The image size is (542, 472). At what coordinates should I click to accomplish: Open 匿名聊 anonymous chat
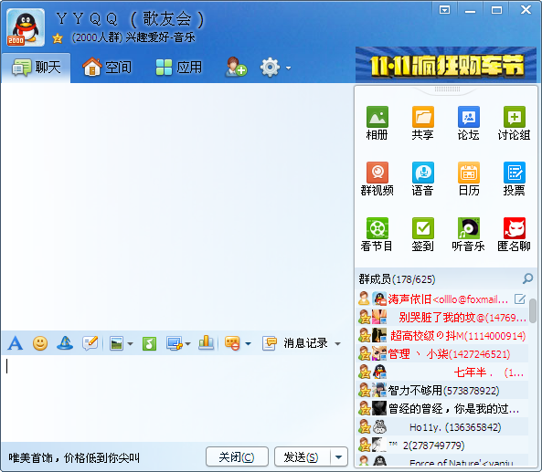tap(514, 235)
